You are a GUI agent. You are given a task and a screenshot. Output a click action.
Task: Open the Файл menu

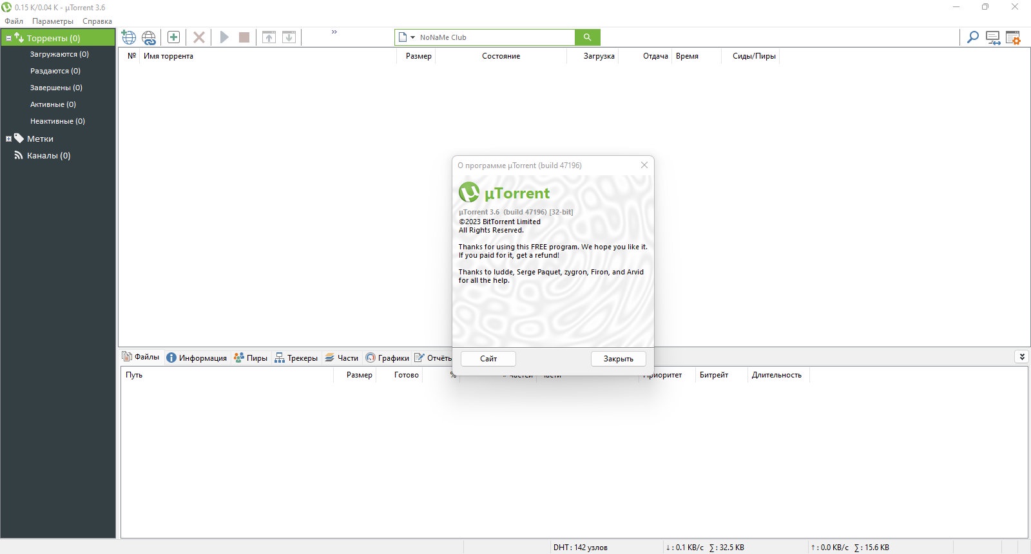[x=14, y=21]
